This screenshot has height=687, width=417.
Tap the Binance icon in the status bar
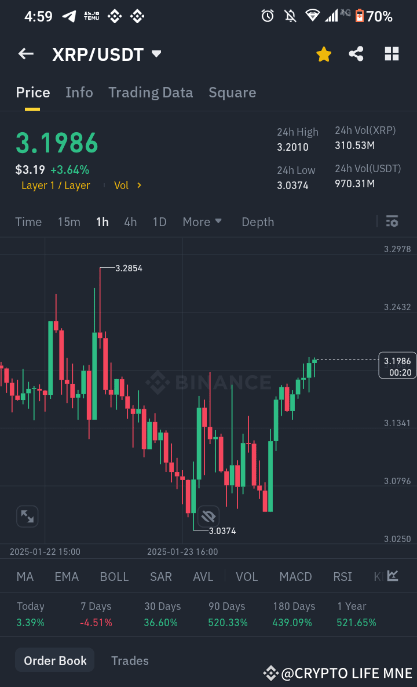[114, 16]
